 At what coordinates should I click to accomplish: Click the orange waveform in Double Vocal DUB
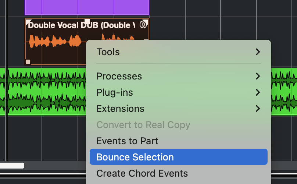point(55,41)
